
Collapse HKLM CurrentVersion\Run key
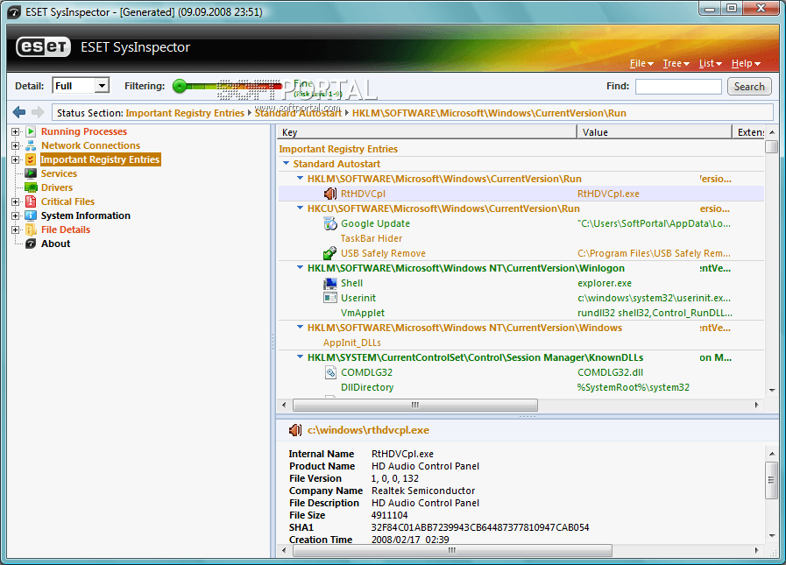(301, 178)
